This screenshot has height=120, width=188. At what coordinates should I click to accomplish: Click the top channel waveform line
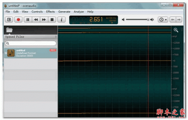(114, 61)
